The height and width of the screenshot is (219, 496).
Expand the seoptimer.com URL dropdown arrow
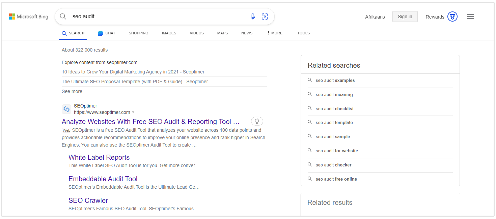coord(133,113)
